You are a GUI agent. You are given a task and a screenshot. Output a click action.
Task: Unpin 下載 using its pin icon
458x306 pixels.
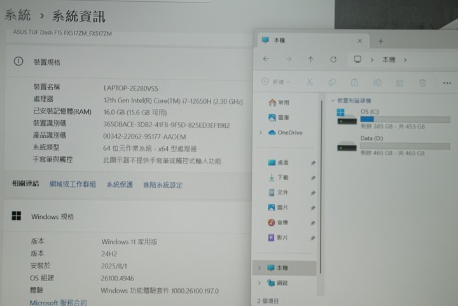[x=313, y=178]
